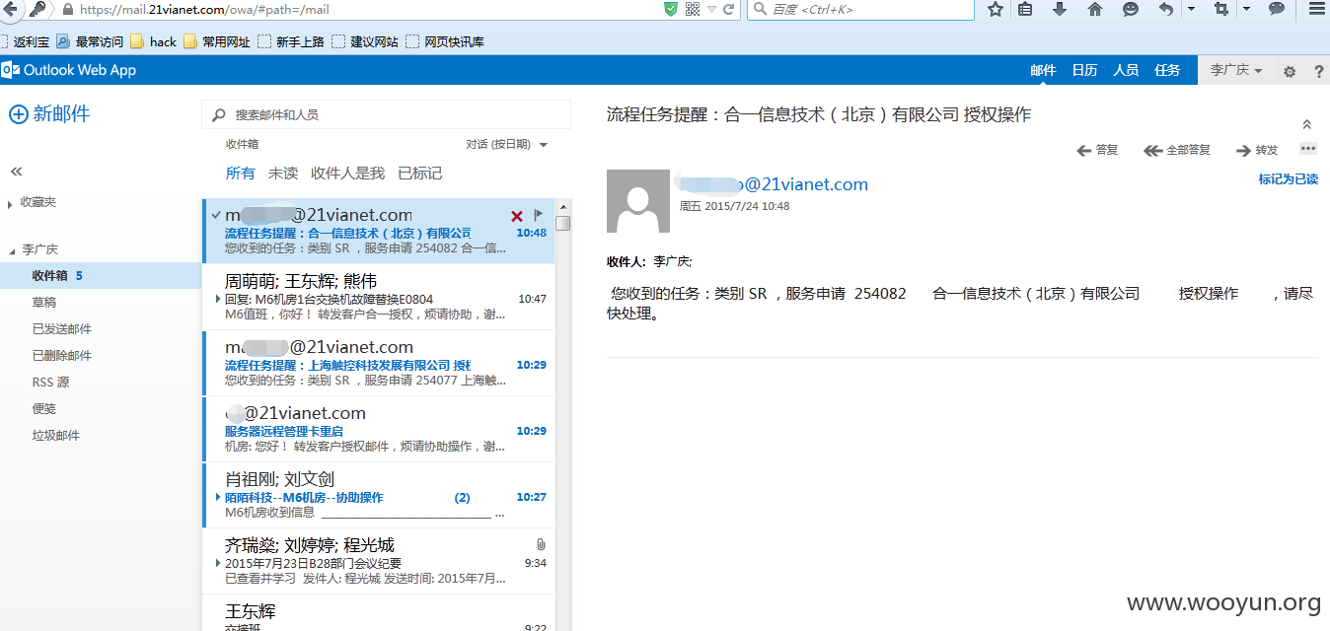Screen dimensions: 1330x631
Task: Open dropdown arrow next to undo icon
Action: (1191, 9)
